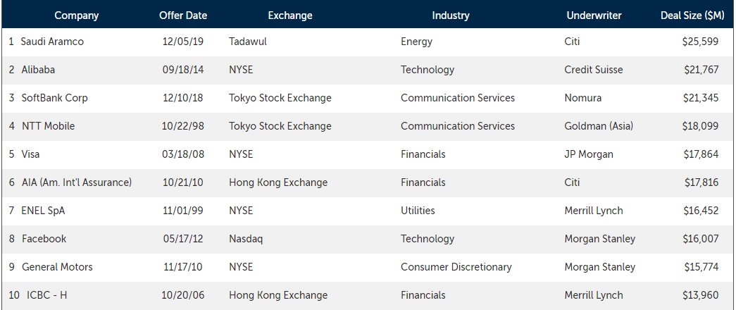
Task: Sort by the Offer Date header
Action: coord(183,15)
